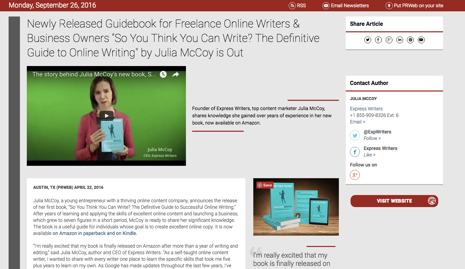Click the Email > contact link

tap(357, 122)
